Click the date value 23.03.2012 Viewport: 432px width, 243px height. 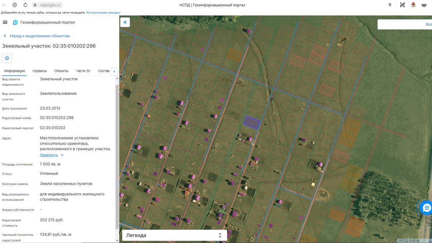click(x=50, y=108)
